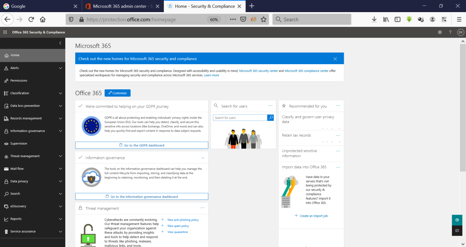Viewport: 466px width, 247px height.
Task: Open the browser downloads arrow icon
Action: click(x=374, y=19)
